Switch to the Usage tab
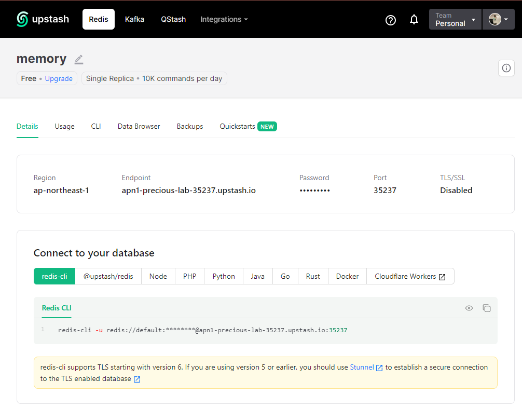This screenshot has height=408, width=522. (64, 126)
